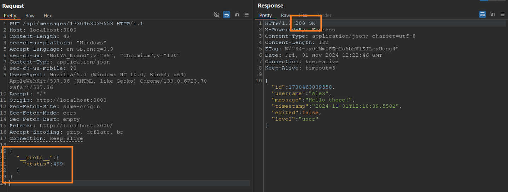
Task: Switch to Raw tab in Response
Action: (x=285, y=16)
